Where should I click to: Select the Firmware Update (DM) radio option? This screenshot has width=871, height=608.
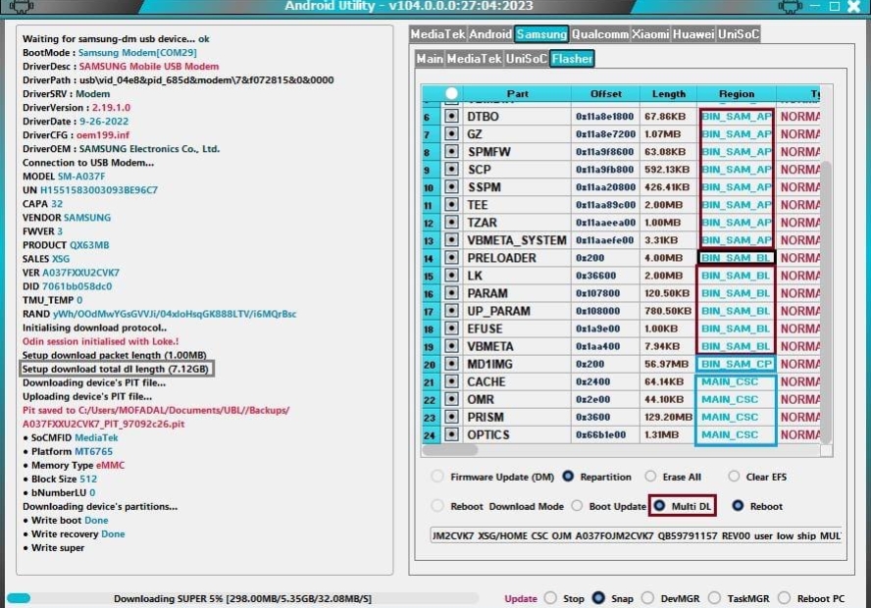(437, 477)
